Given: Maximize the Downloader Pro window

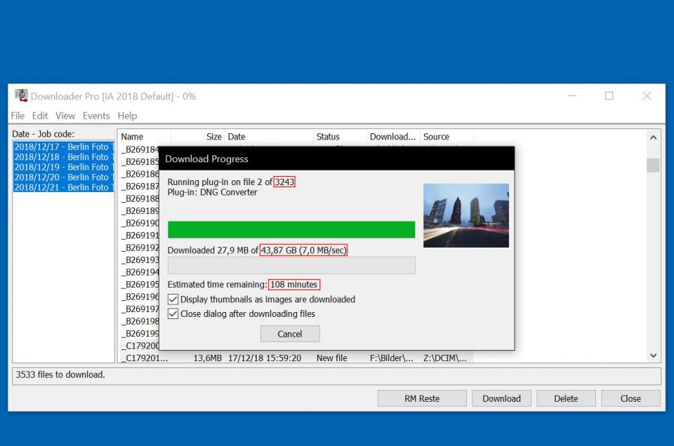Looking at the screenshot, I should click(609, 96).
